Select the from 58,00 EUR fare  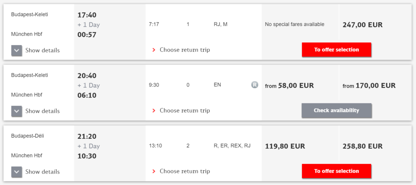(x=289, y=86)
